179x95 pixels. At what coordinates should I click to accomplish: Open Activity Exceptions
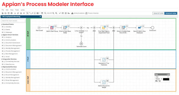(x=78, y=13)
